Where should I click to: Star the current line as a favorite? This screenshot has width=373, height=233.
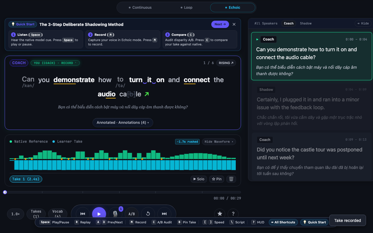(x=220, y=214)
